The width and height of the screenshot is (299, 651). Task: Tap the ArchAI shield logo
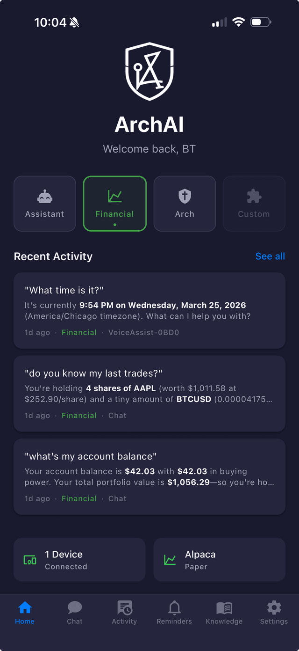coord(149,71)
